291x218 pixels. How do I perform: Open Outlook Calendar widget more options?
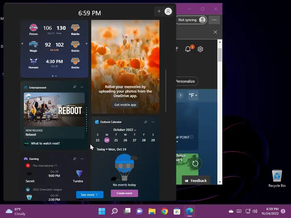pos(153,122)
